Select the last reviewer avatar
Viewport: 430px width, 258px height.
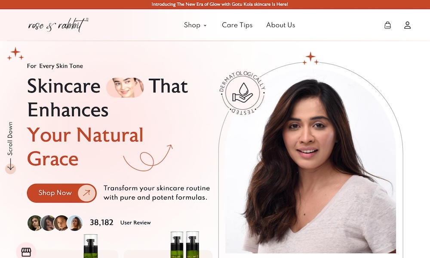(75, 223)
